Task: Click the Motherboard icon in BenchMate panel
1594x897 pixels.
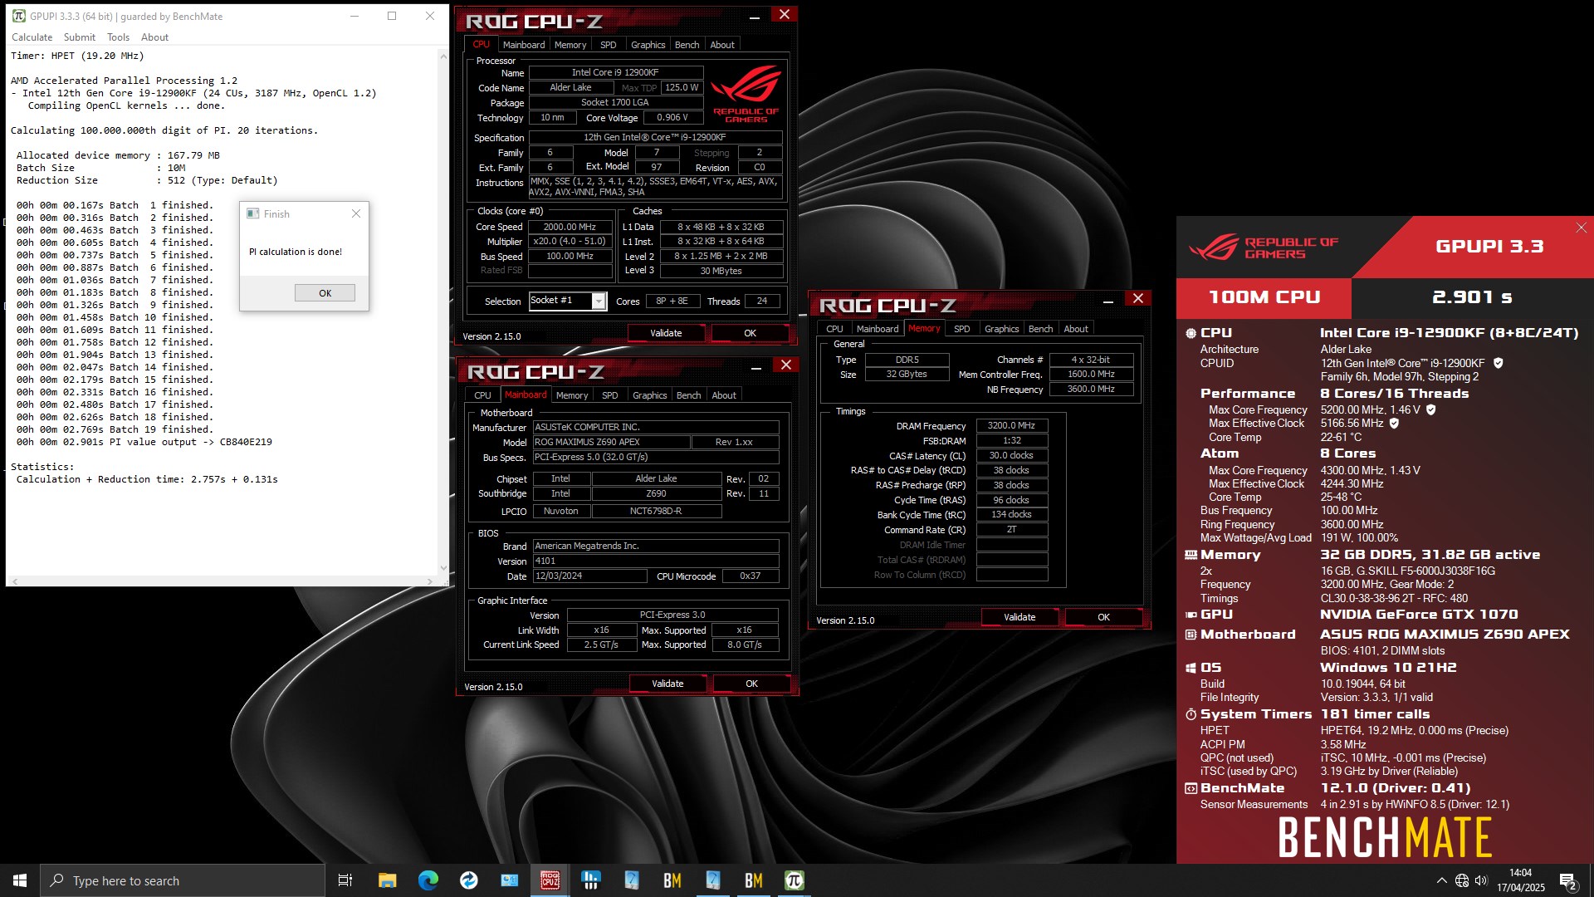Action: click(x=1191, y=635)
